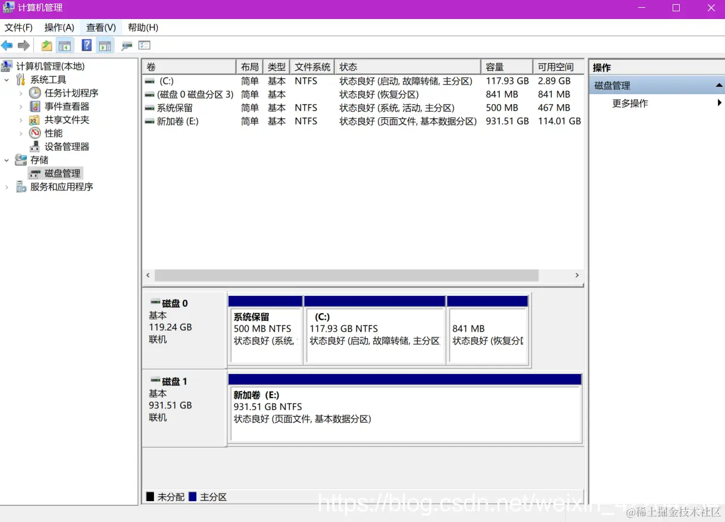Collapse the 存储 tree node

click(7, 160)
